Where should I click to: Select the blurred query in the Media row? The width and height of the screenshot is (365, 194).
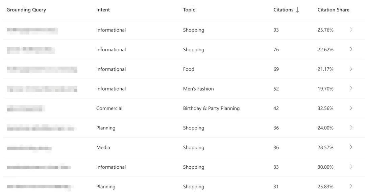pyautogui.click(x=29, y=148)
